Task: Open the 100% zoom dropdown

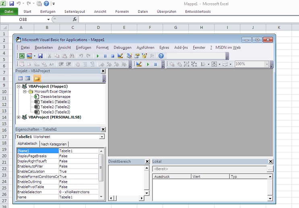Action: [267, 64]
